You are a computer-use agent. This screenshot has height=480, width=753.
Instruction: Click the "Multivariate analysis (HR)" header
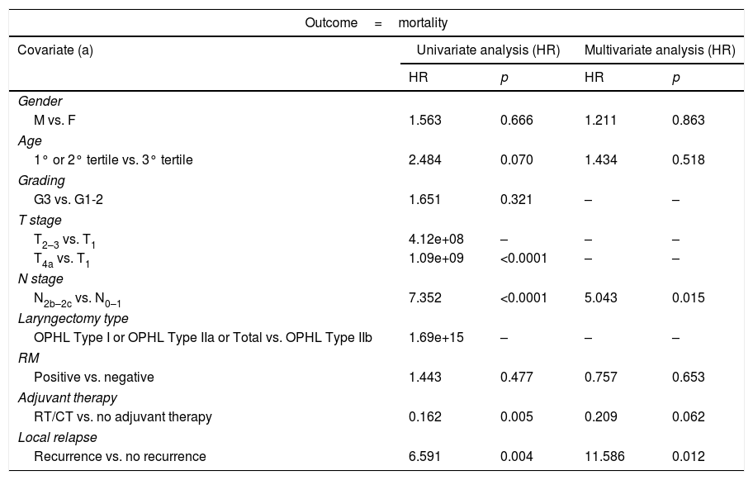[660, 50]
